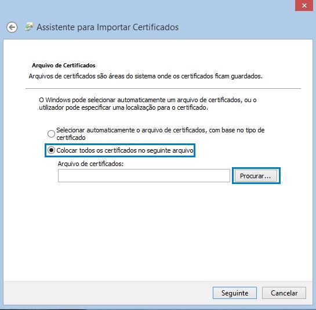Click the 'Arquivo de certificados:' field label
Viewport: 316px width, 310px height.
(x=90, y=164)
